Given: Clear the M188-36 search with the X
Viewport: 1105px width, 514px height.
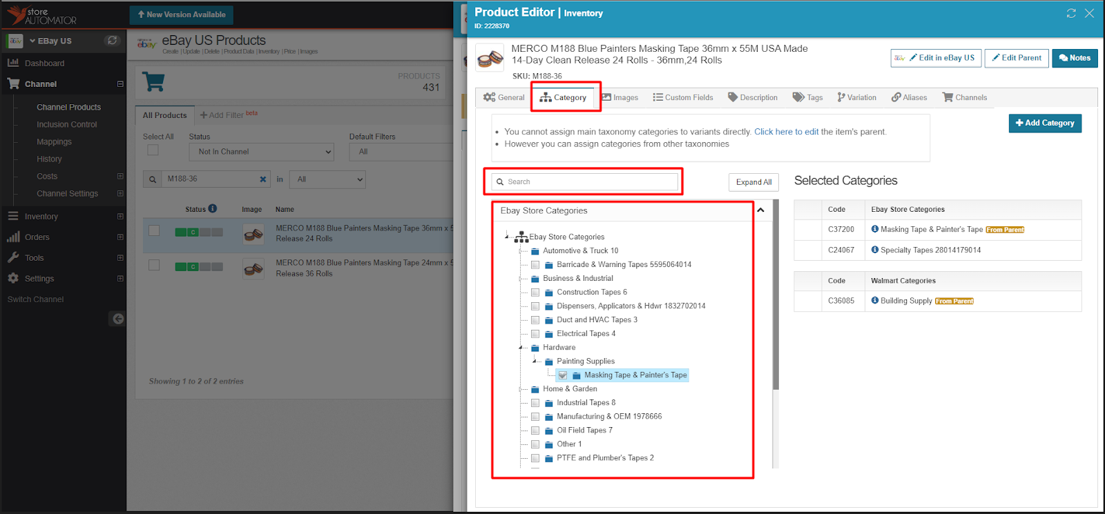Looking at the screenshot, I should pyautogui.click(x=263, y=179).
